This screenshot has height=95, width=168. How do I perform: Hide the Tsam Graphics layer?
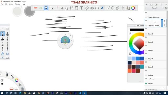[146, 12]
